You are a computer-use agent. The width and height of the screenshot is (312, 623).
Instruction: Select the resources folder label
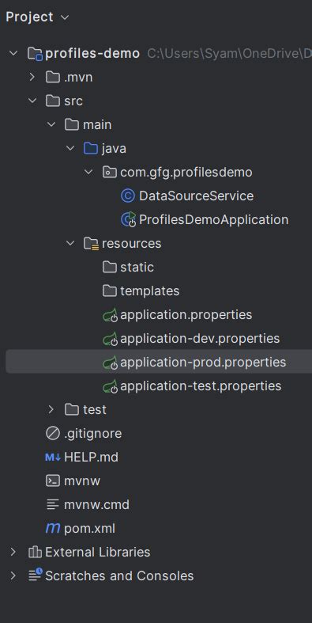click(132, 244)
